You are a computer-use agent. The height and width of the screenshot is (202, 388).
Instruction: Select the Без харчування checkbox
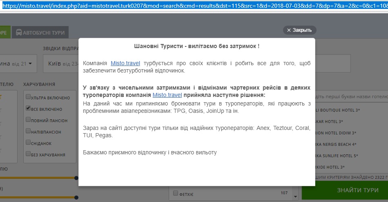(28, 154)
